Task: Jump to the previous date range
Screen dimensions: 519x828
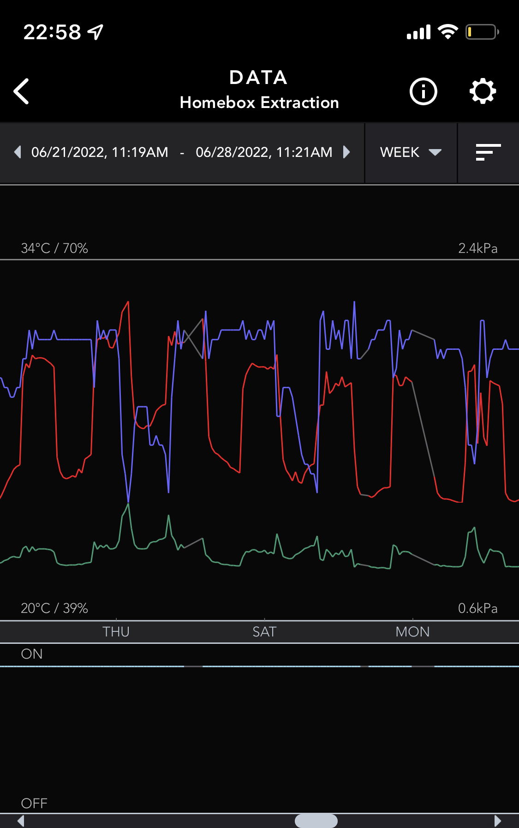Action: (x=18, y=152)
